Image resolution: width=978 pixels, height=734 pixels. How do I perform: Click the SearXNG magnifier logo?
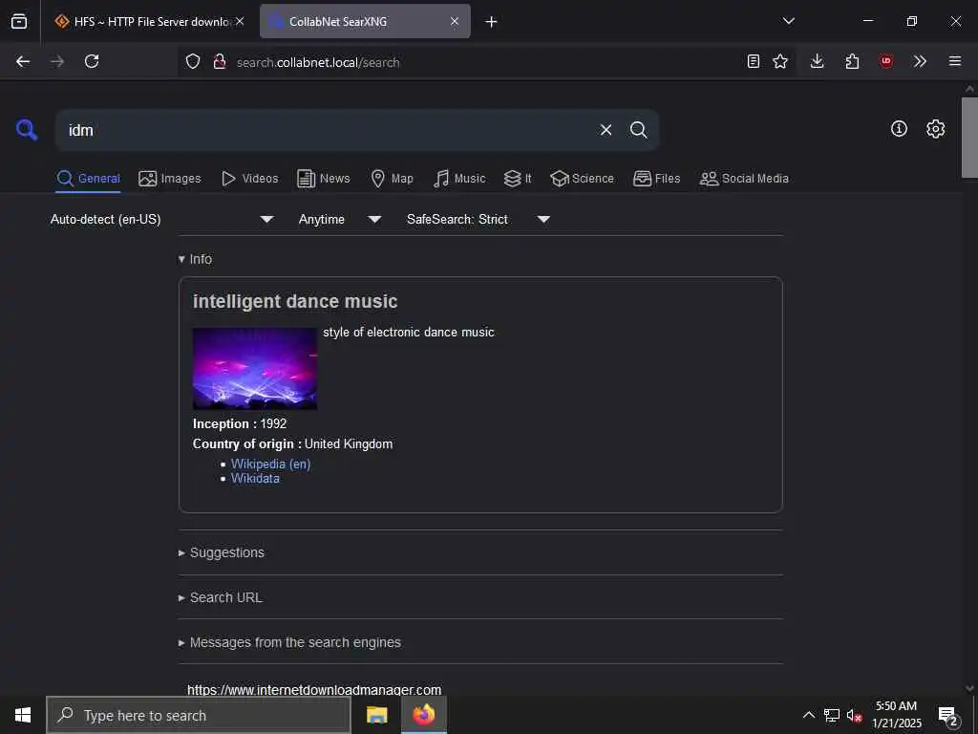point(27,130)
